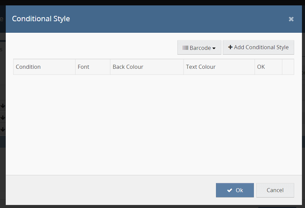Select the OK column header
Viewport: 305px width, 208px height.
point(261,67)
